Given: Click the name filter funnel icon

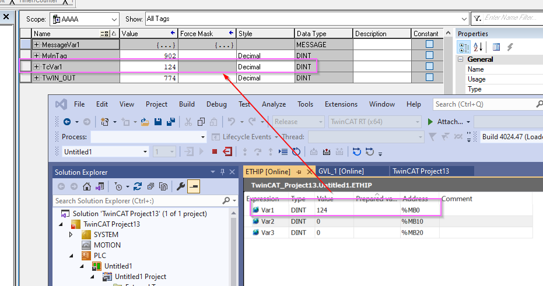Looking at the screenshot, I should [477, 18].
